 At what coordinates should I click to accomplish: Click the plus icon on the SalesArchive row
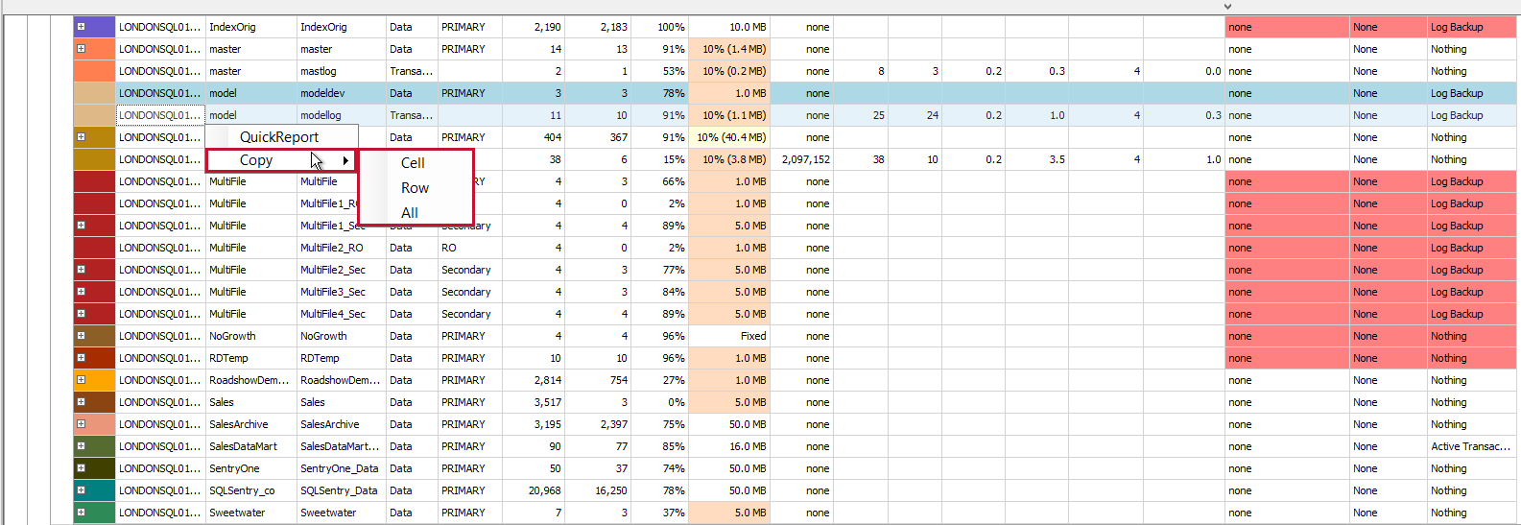(x=81, y=424)
